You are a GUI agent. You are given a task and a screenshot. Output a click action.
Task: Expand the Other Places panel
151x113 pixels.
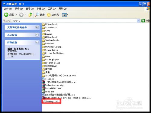[37, 35]
